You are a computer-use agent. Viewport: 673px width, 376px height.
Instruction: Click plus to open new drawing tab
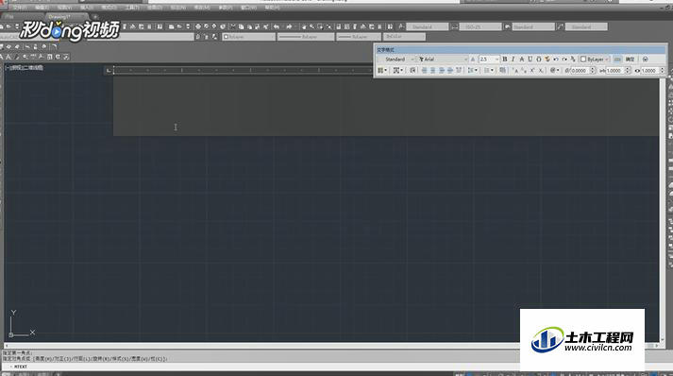(x=95, y=17)
